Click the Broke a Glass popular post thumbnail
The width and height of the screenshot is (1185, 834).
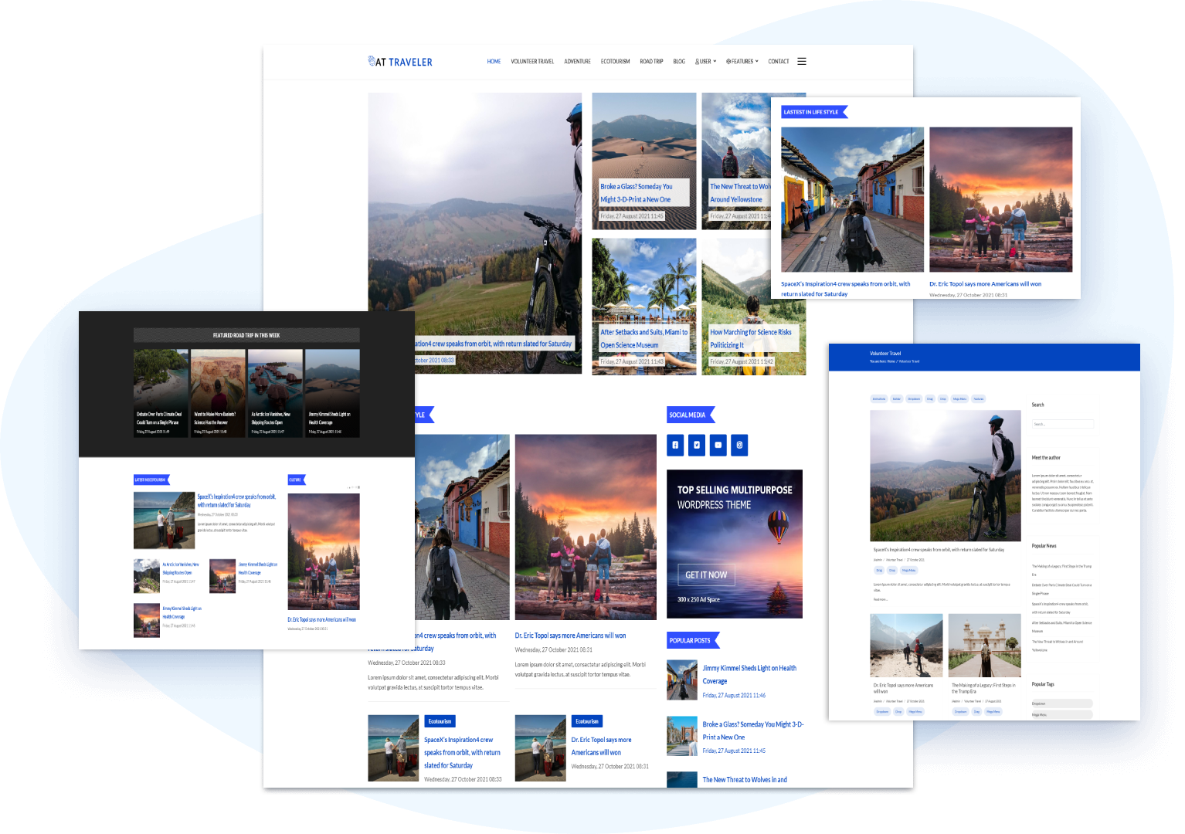pos(682,736)
